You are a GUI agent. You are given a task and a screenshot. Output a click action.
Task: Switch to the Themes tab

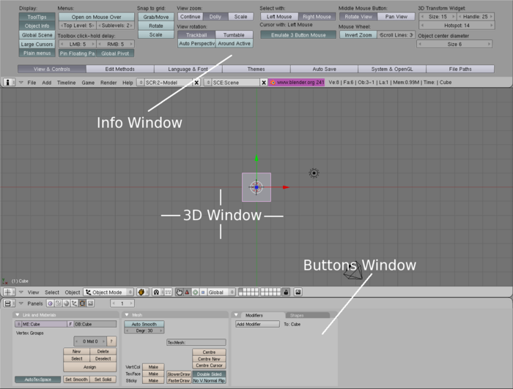[256, 69]
